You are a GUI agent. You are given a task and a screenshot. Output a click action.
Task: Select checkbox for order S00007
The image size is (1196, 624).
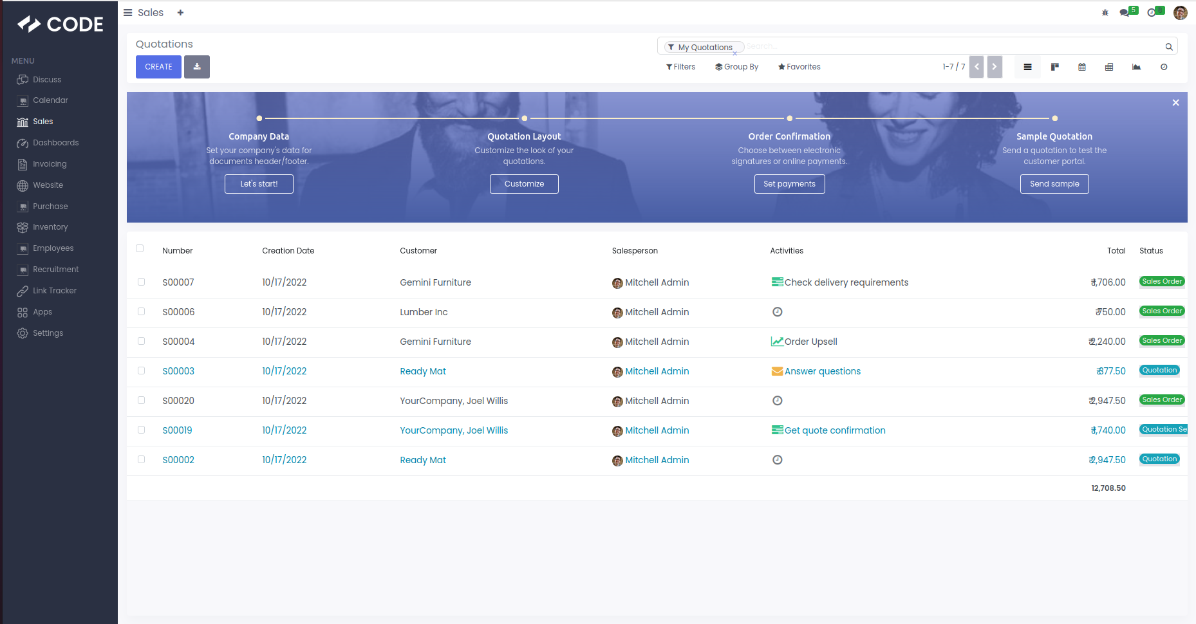[x=141, y=282]
